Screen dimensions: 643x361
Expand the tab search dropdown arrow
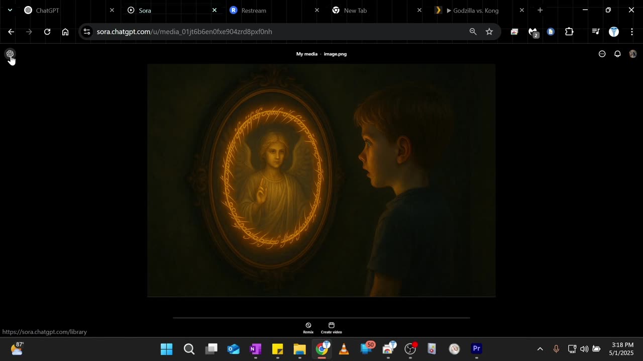click(10, 10)
